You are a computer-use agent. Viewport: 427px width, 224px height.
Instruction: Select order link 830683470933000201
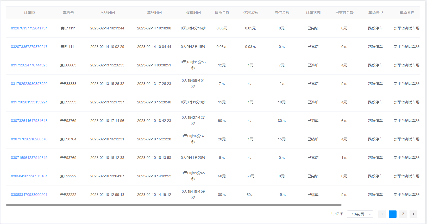[29, 195]
